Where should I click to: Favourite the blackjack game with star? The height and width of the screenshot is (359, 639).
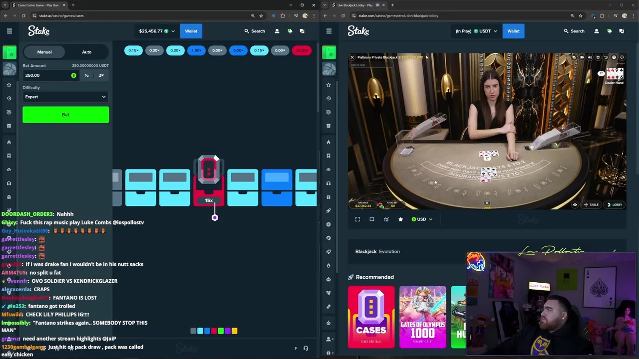(x=400, y=219)
